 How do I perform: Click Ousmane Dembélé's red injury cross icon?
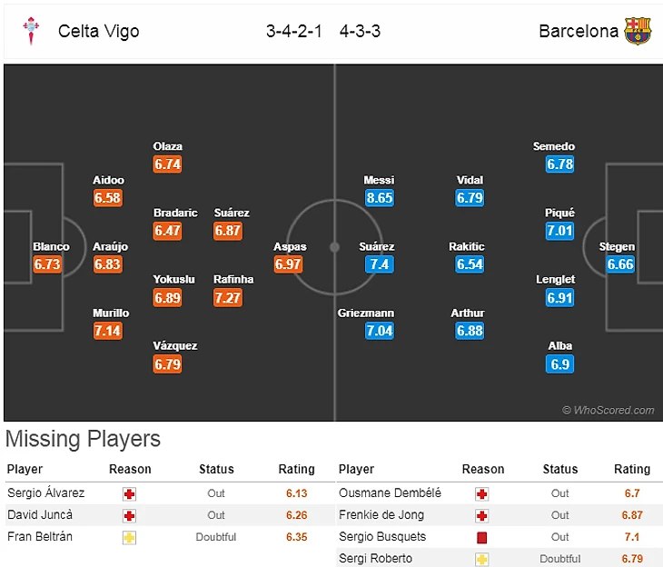tap(482, 493)
